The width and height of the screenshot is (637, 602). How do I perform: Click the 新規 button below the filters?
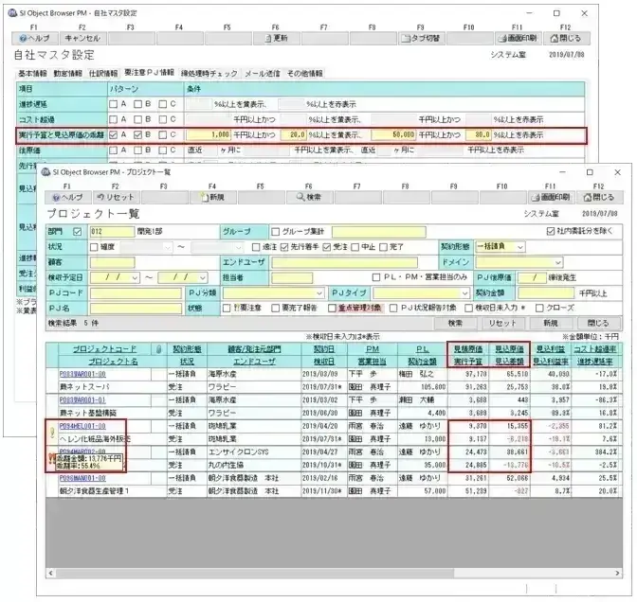click(x=551, y=324)
